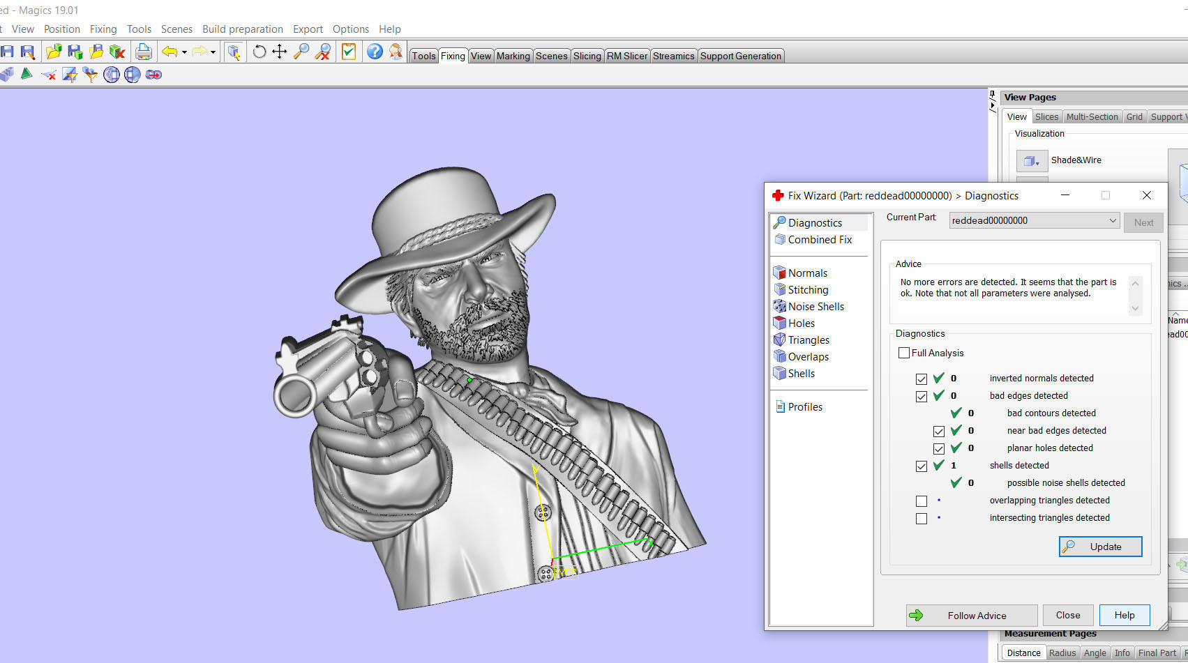Open Help via blue question mark icon
Image resolution: width=1188 pixels, height=663 pixels.
click(375, 52)
